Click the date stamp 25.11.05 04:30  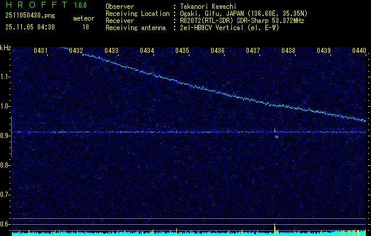pyautogui.click(x=29, y=27)
